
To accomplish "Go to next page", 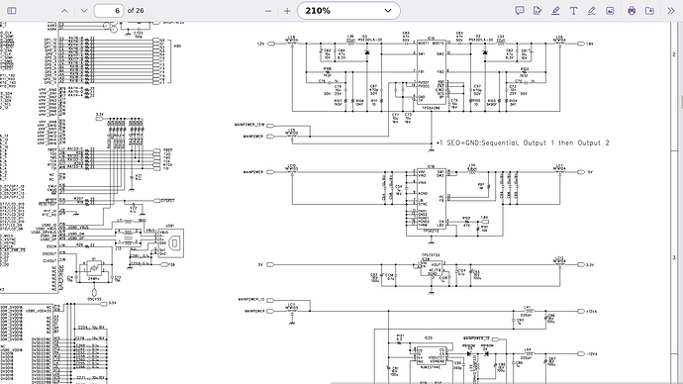I will pos(84,11).
